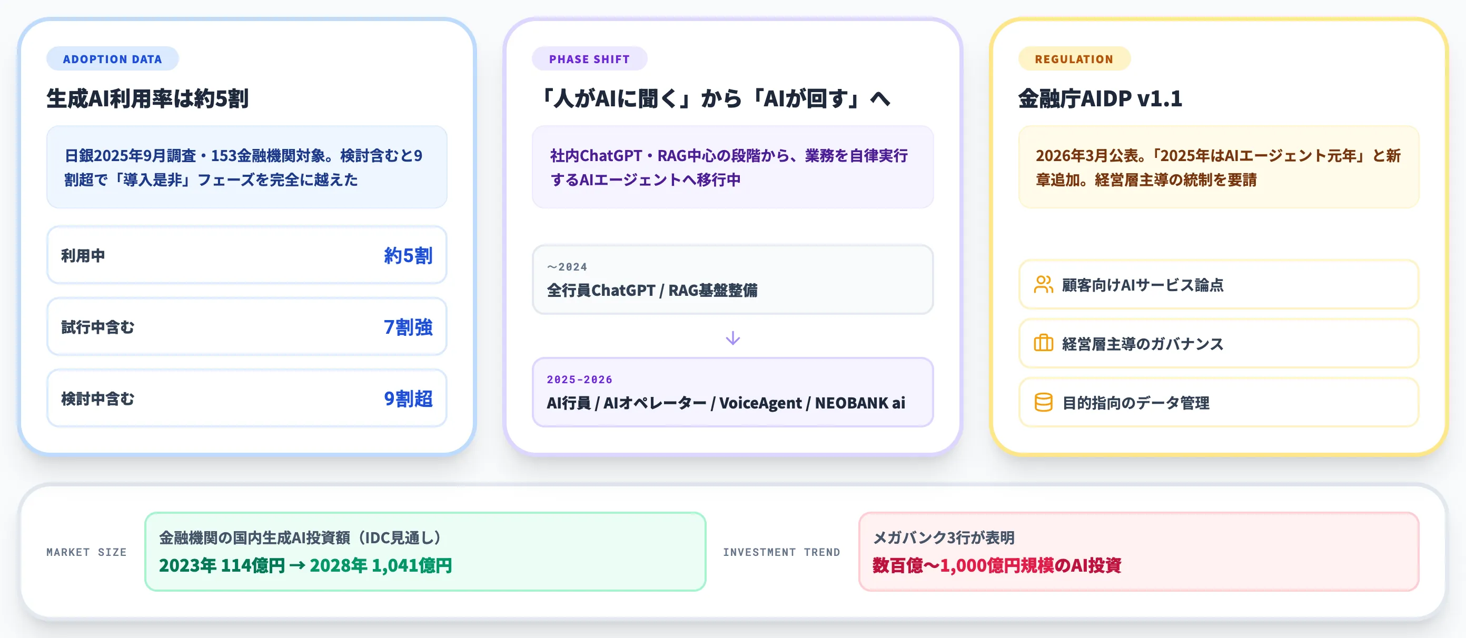Select the ADOPTION DATA badge
Screen dimensions: 1466x638
[x=112, y=58]
